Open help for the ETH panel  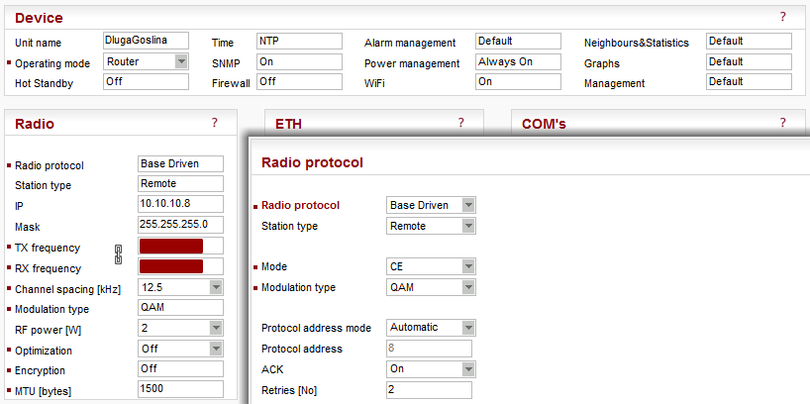point(460,123)
